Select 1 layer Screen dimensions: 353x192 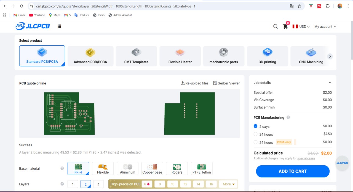(73, 184)
